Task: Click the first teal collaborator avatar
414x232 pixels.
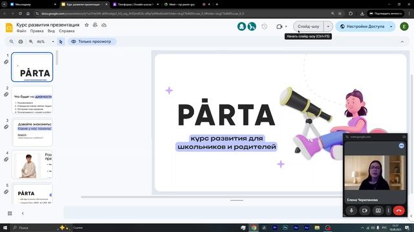Action: coord(241,26)
